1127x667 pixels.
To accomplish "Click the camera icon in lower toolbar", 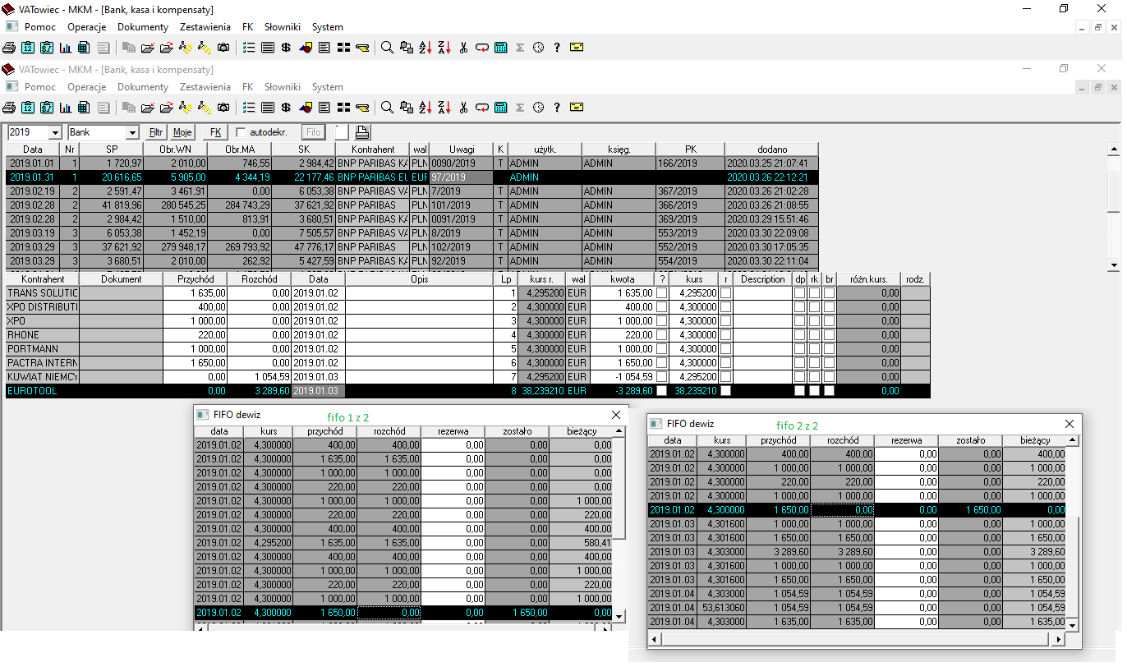I will click(x=223, y=107).
